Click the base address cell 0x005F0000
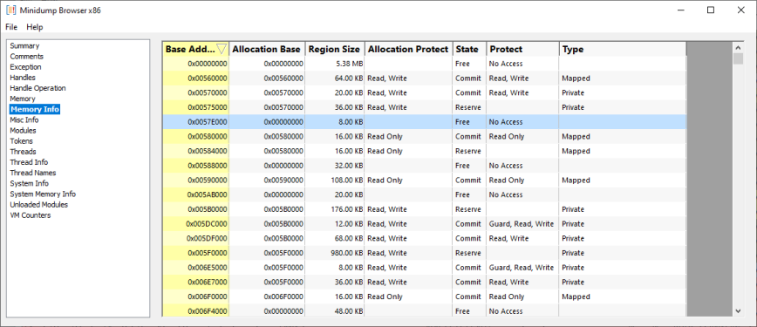The image size is (757, 327). (x=195, y=253)
